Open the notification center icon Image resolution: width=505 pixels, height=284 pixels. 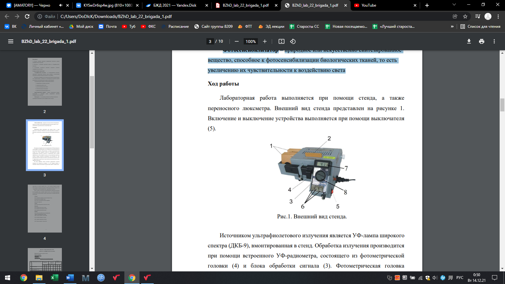click(495, 278)
